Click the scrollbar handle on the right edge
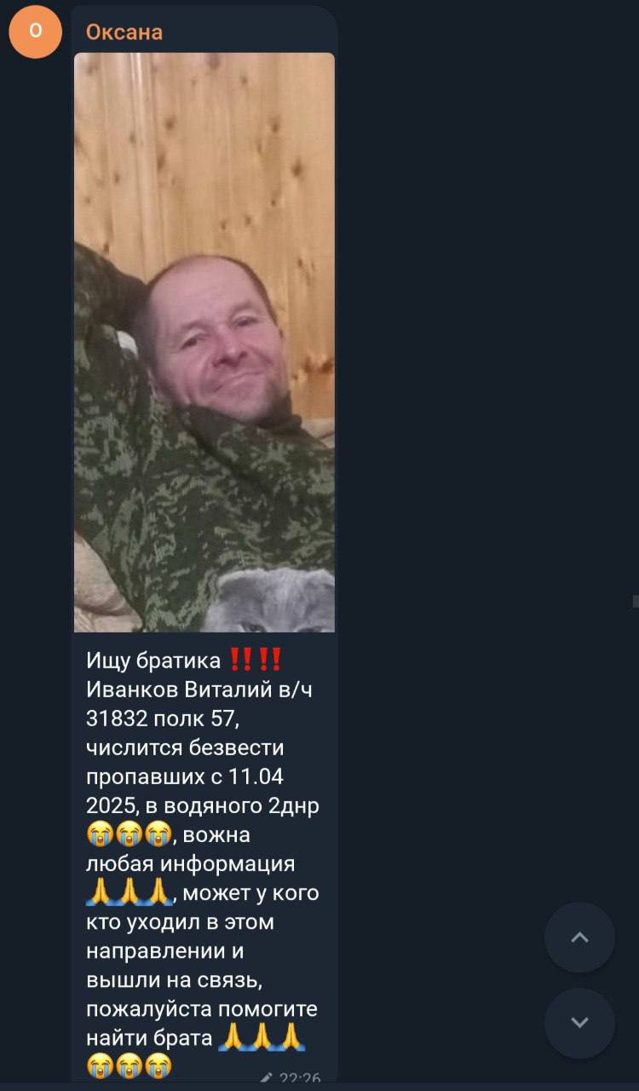Image resolution: width=639 pixels, height=1091 pixels. point(636,601)
